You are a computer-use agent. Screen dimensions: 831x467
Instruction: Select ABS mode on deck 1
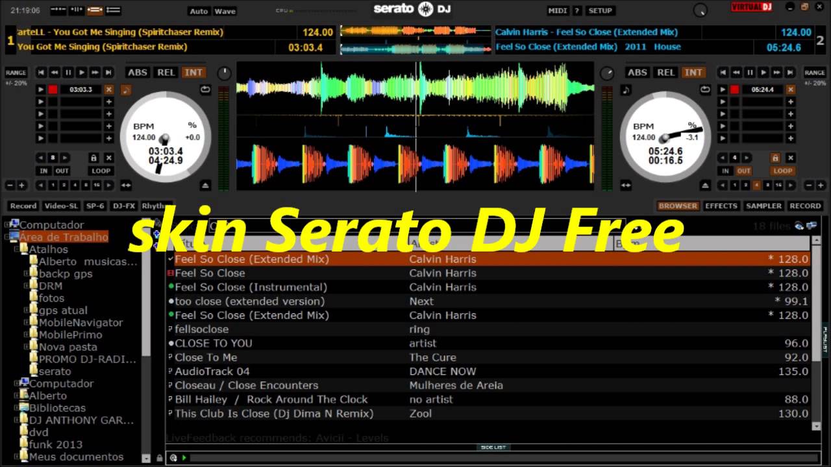click(137, 73)
